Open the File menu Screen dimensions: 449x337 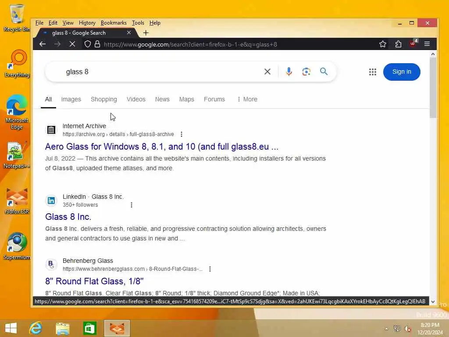pyautogui.click(x=39, y=23)
